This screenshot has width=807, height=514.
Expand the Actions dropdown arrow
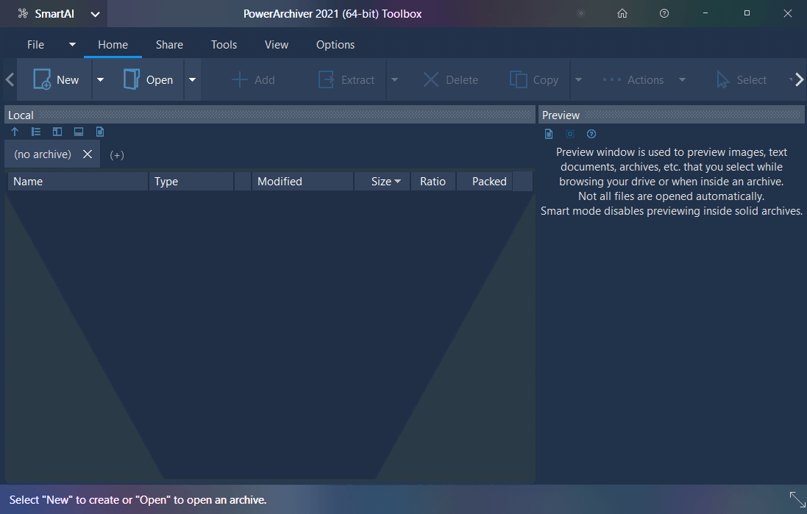pyautogui.click(x=682, y=79)
